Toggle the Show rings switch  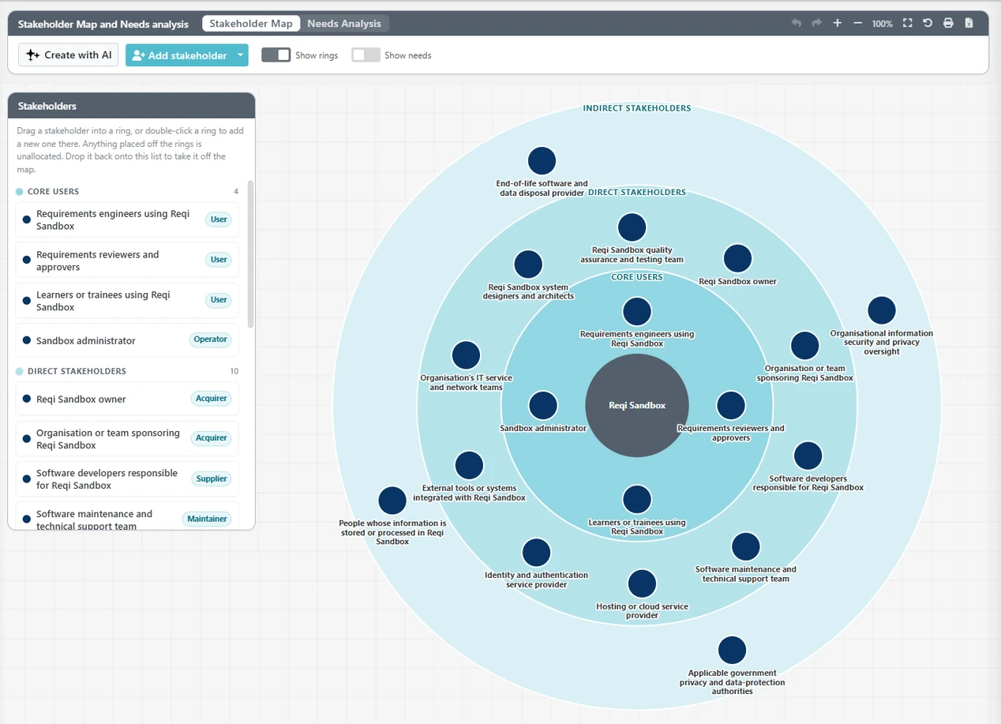(276, 54)
